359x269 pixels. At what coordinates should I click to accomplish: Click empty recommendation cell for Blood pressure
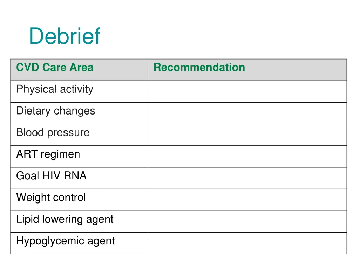(x=247, y=135)
